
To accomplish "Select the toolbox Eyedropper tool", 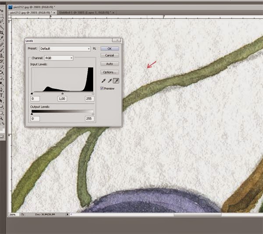I will click(x=2, y=38).
